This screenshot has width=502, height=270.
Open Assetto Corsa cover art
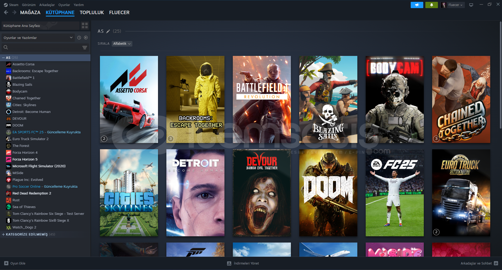tap(129, 99)
